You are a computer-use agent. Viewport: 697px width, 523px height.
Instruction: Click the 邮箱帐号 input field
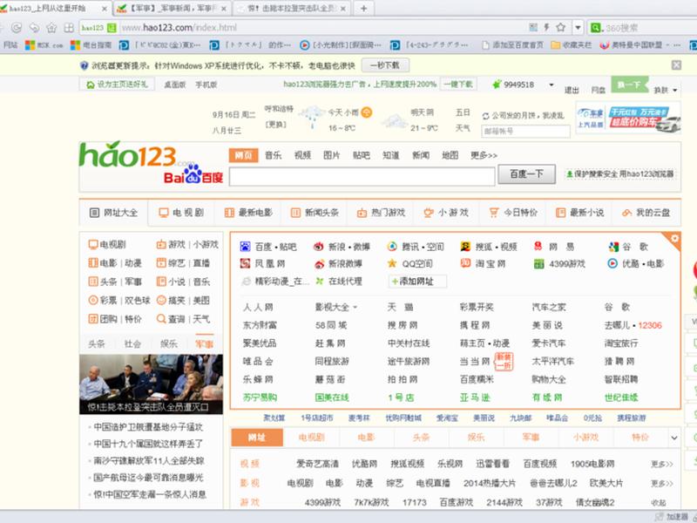(525, 131)
